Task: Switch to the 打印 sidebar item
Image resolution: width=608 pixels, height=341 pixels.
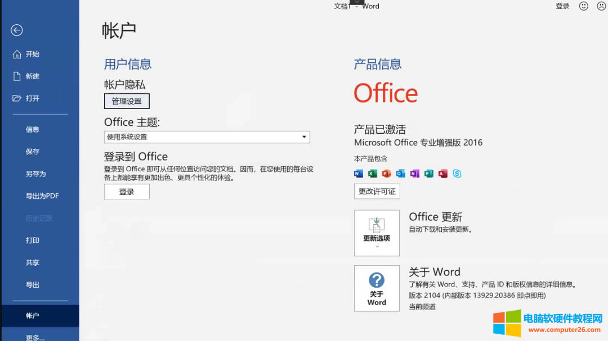Action: coord(32,240)
